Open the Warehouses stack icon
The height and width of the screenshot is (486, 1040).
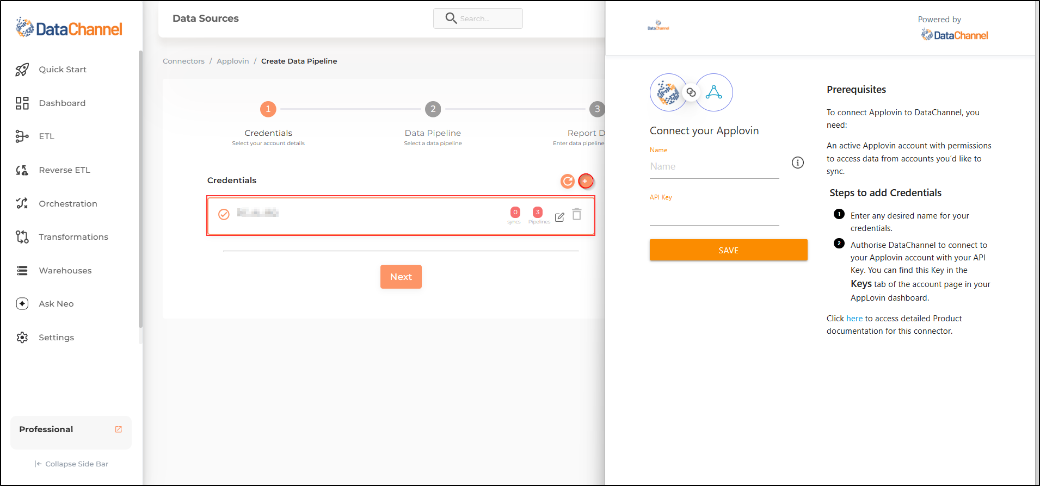point(22,271)
